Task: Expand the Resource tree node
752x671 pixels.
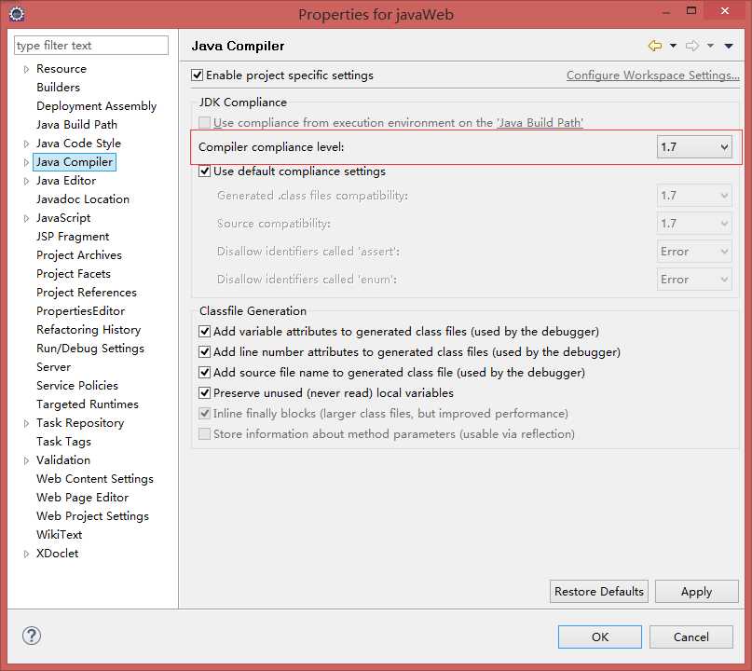Action: [26, 69]
